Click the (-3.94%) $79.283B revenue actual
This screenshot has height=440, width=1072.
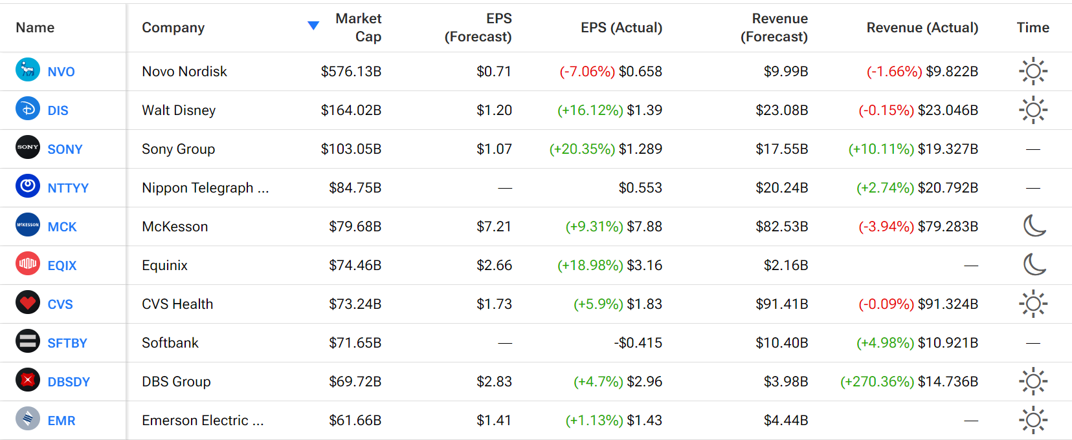pos(918,227)
